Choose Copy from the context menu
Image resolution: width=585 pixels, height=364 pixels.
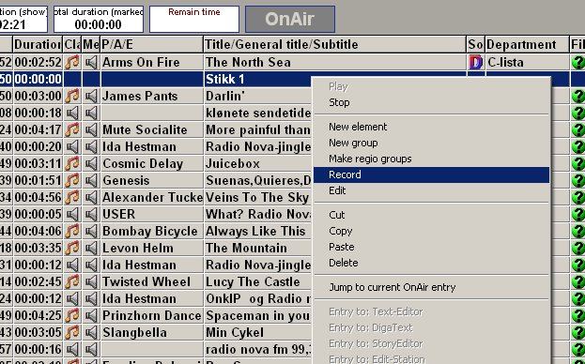coord(431,231)
